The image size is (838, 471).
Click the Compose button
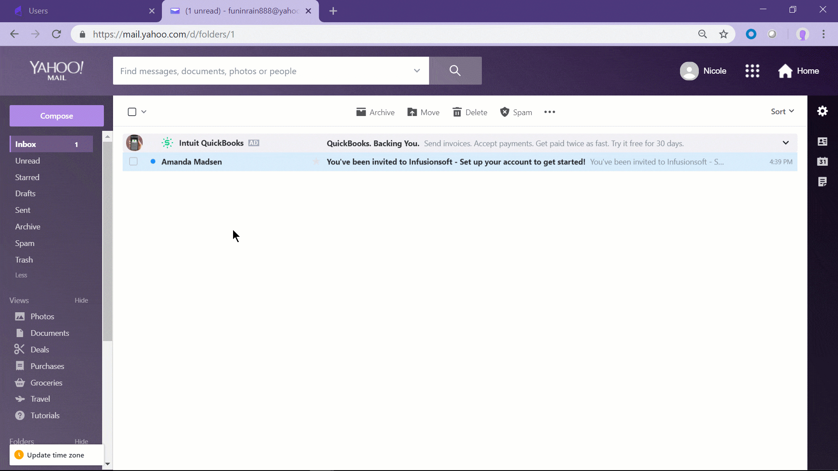click(57, 116)
